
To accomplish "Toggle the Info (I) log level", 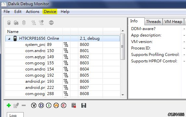I will click(x=49, y=105).
